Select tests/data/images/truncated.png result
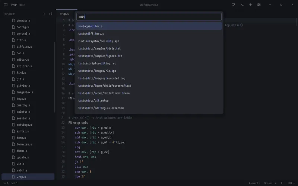The width and height of the screenshot is (298, 186). pyautogui.click(x=149, y=78)
